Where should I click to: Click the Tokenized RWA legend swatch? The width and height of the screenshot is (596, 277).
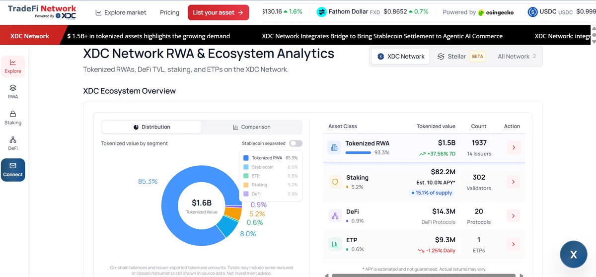click(x=246, y=158)
